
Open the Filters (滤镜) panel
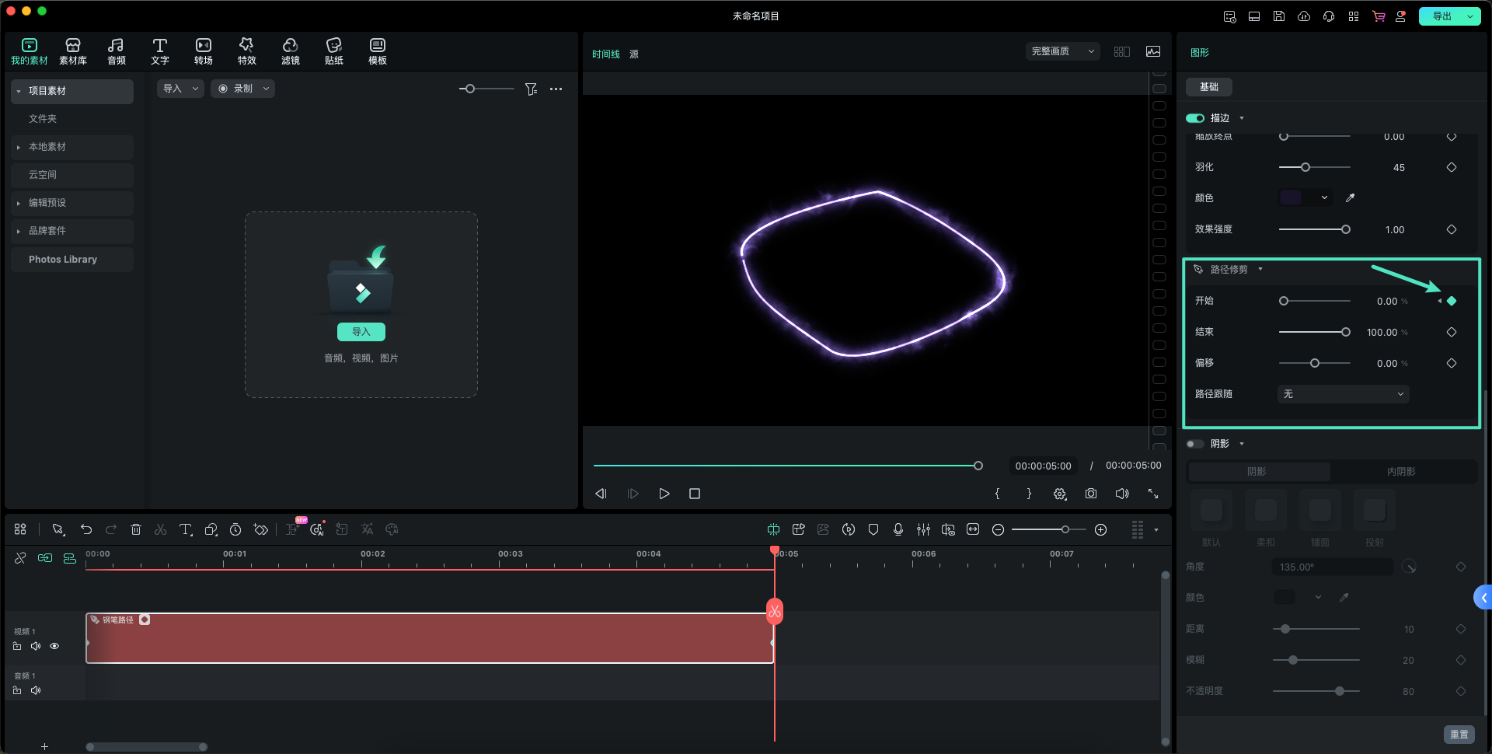(x=290, y=51)
